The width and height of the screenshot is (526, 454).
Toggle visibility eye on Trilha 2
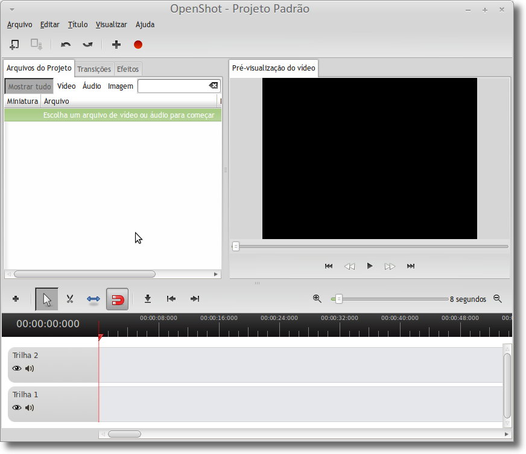[x=17, y=368]
